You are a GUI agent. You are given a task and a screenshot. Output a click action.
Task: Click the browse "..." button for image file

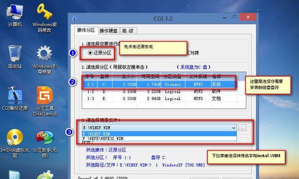(242, 128)
